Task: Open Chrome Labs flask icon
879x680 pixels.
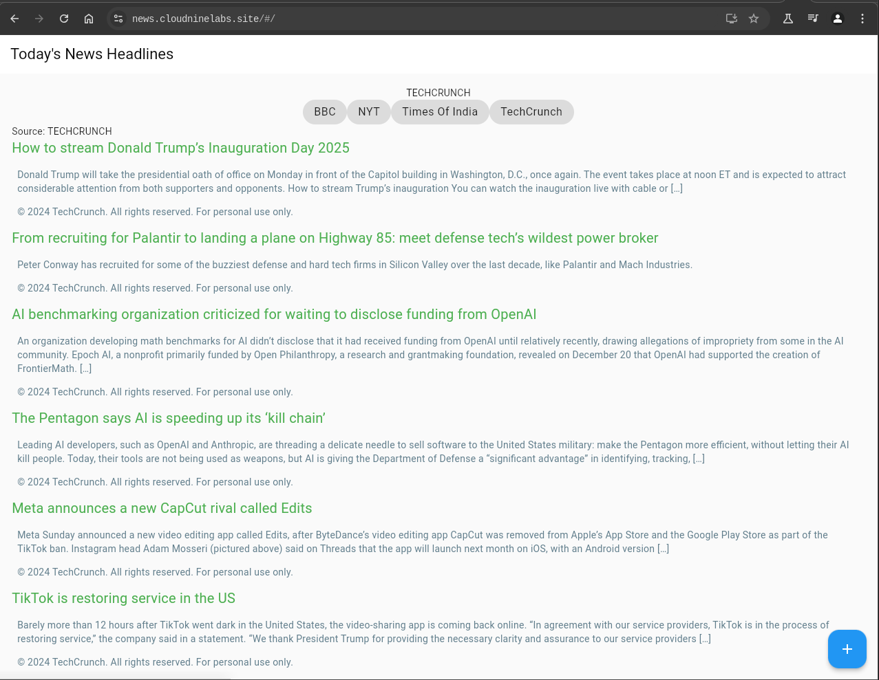Action: (788, 19)
